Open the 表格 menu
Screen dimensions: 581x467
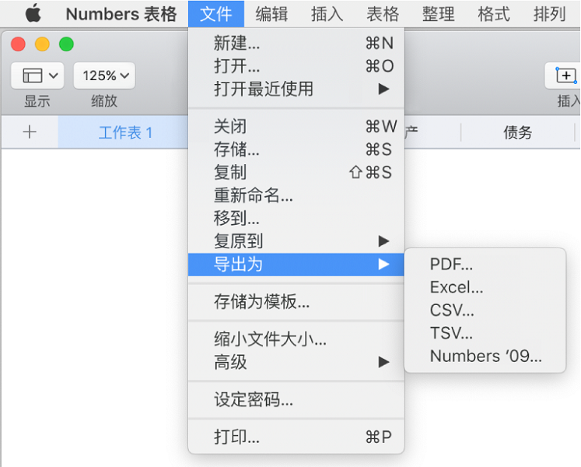[x=383, y=14]
